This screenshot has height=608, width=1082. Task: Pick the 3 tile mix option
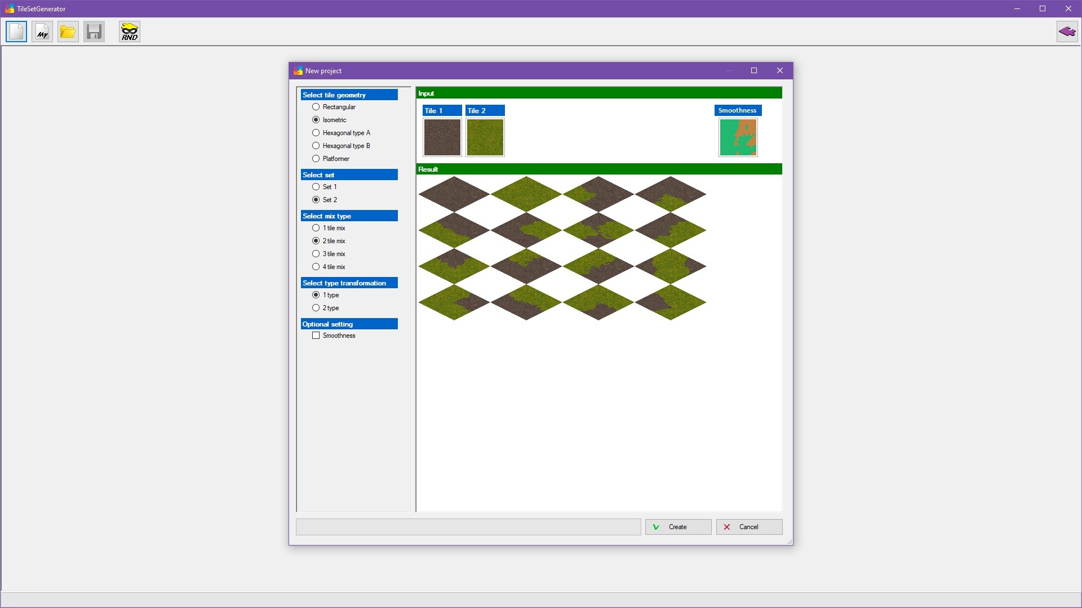(316, 254)
